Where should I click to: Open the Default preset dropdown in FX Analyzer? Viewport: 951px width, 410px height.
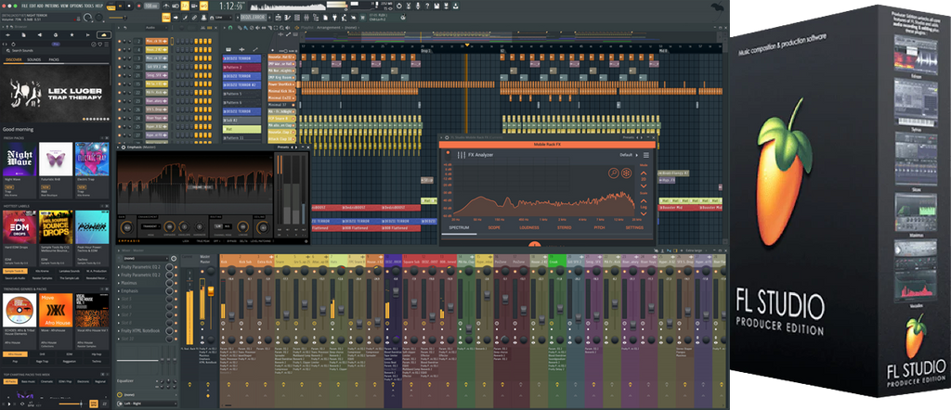[629, 155]
